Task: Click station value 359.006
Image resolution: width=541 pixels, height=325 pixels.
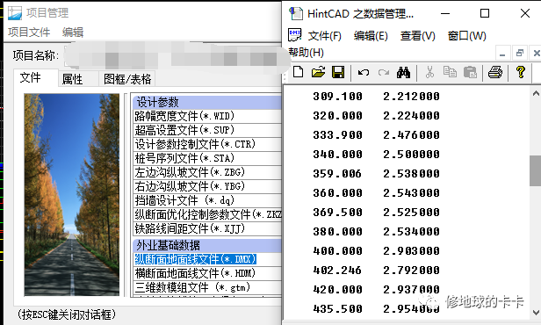Action: coord(338,174)
